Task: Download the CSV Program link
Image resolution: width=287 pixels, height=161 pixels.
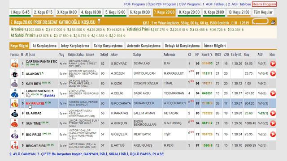Action: 189,4
